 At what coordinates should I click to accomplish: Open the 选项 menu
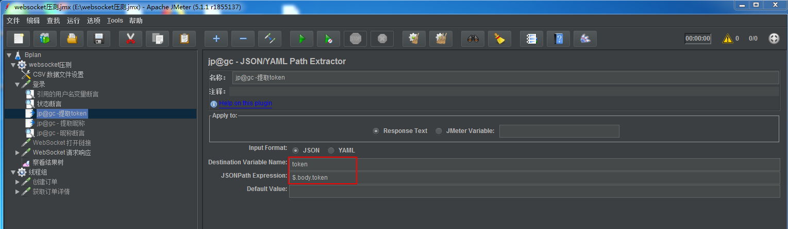(x=93, y=21)
